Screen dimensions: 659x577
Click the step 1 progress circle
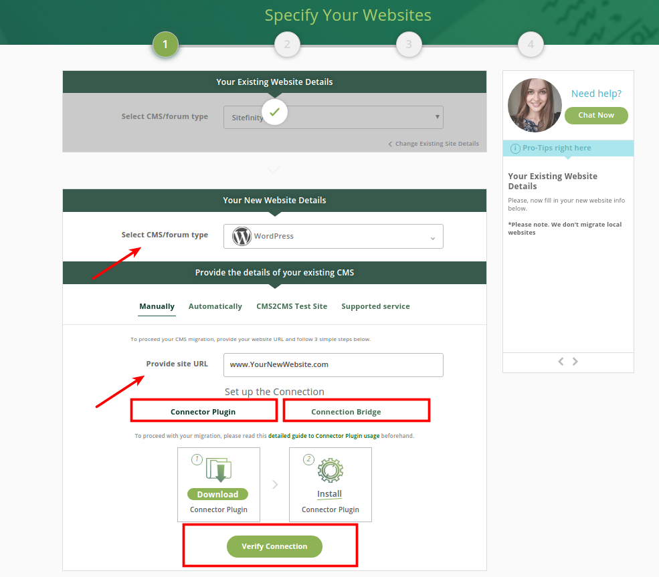pos(165,44)
